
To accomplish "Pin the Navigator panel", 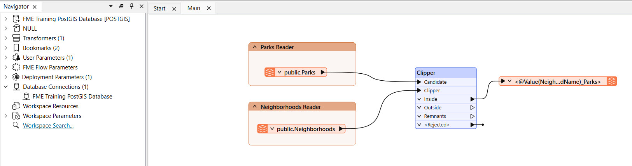I will coord(131,6).
